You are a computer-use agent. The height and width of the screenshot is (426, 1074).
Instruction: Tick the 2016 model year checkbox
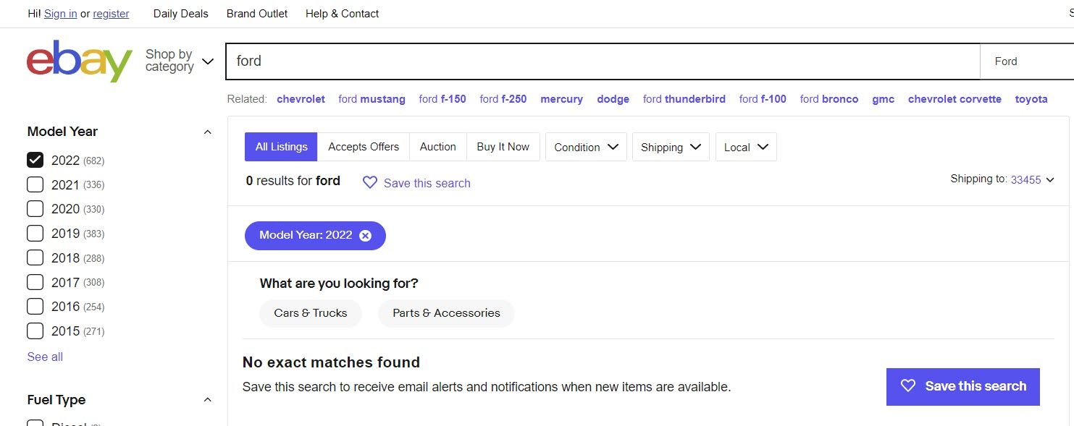pyautogui.click(x=35, y=307)
